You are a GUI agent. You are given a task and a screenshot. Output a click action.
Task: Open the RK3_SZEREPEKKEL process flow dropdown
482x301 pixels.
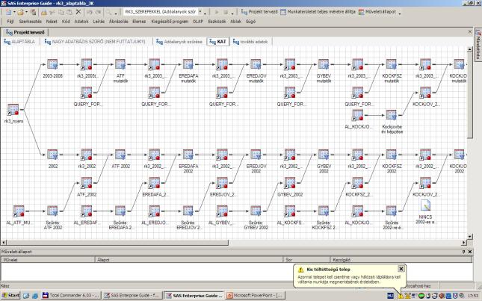(200, 12)
